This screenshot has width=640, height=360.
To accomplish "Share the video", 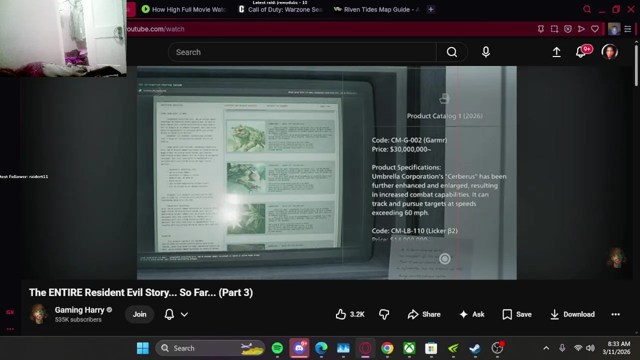I will pos(424,314).
